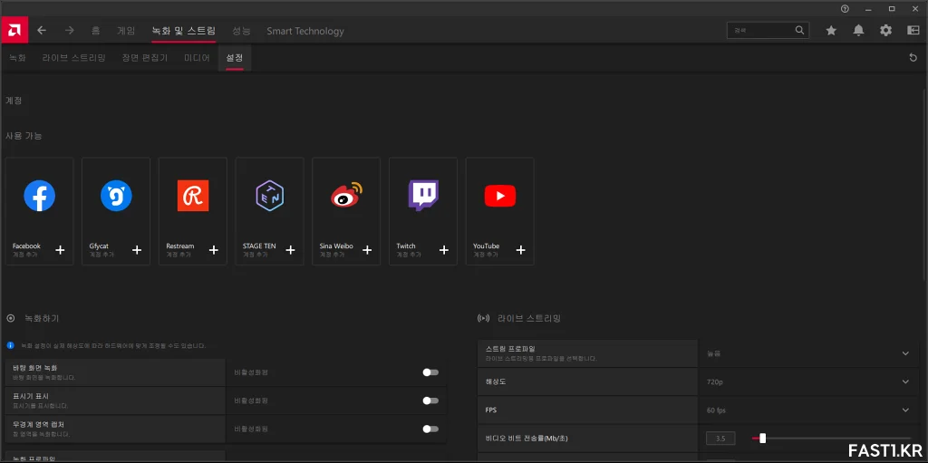Reset settings with the undo arrow icon
Image resolution: width=928 pixels, height=463 pixels.
(913, 57)
